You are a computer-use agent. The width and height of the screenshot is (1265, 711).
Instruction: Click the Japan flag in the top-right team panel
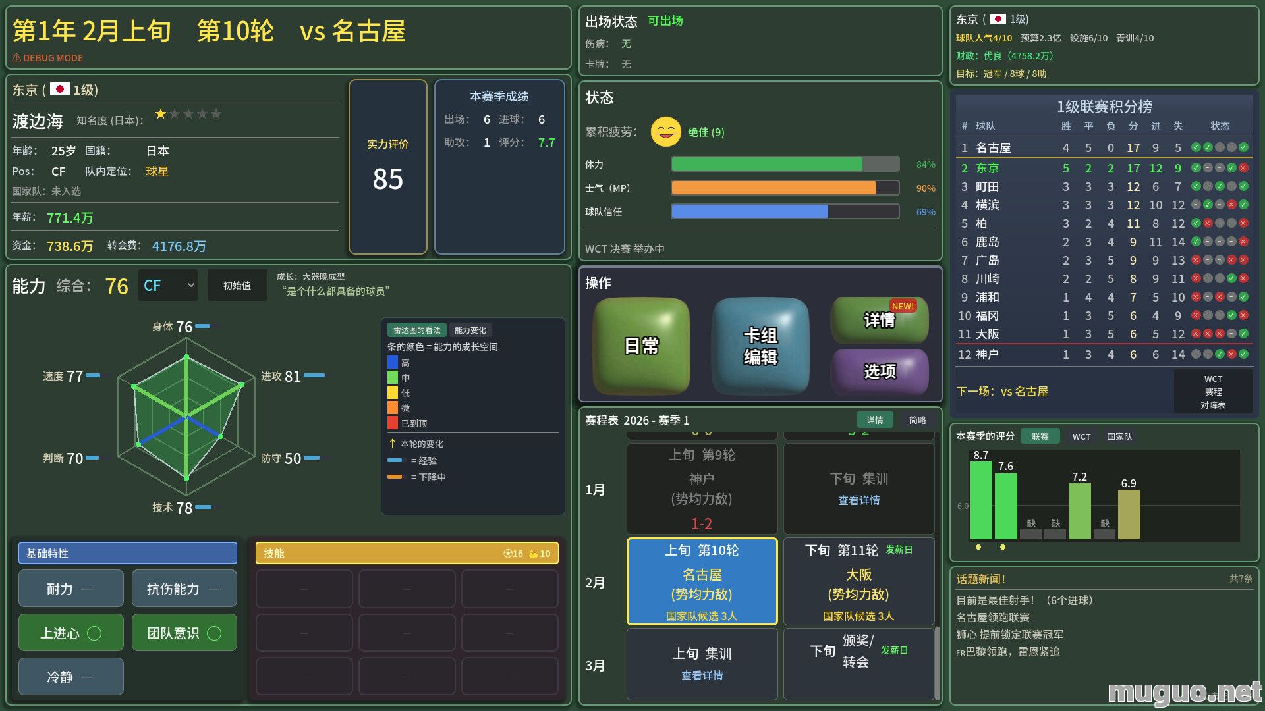[998, 19]
